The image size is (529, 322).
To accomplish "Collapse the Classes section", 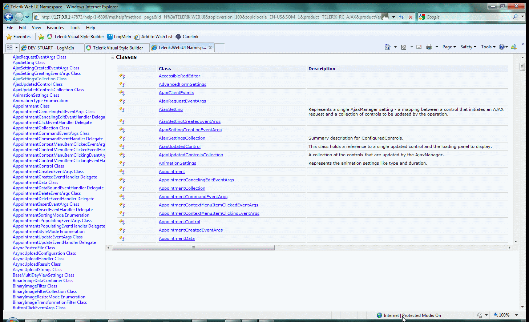I will (113, 57).
